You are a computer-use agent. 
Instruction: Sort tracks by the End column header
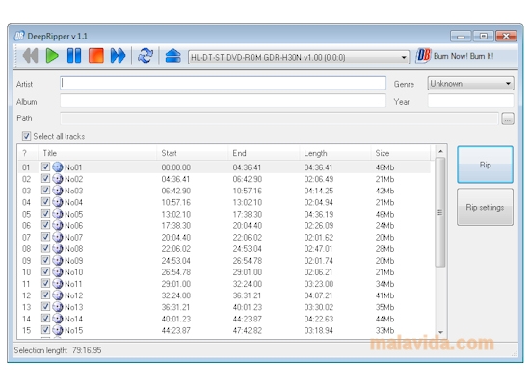click(x=264, y=153)
